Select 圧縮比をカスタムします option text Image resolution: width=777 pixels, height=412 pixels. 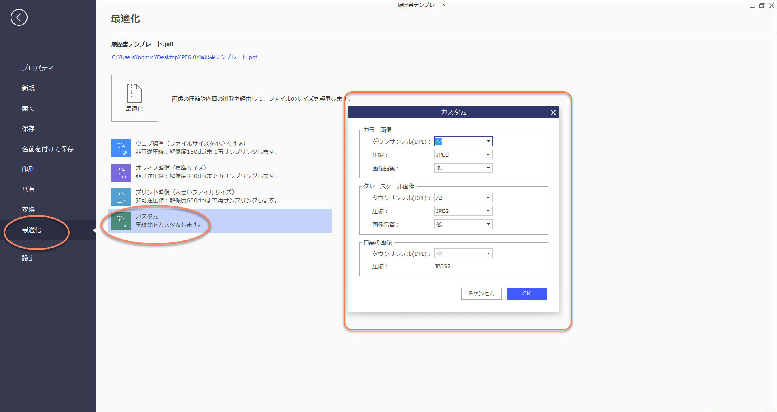(x=168, y=225)
